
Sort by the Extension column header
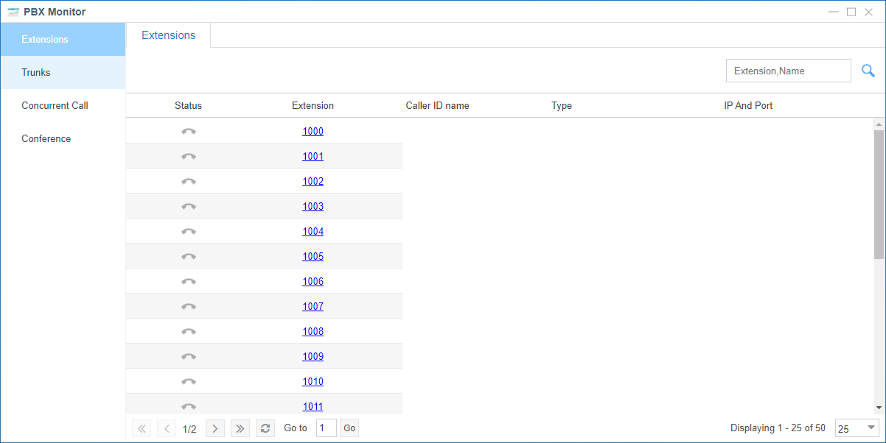coord(313,106)
